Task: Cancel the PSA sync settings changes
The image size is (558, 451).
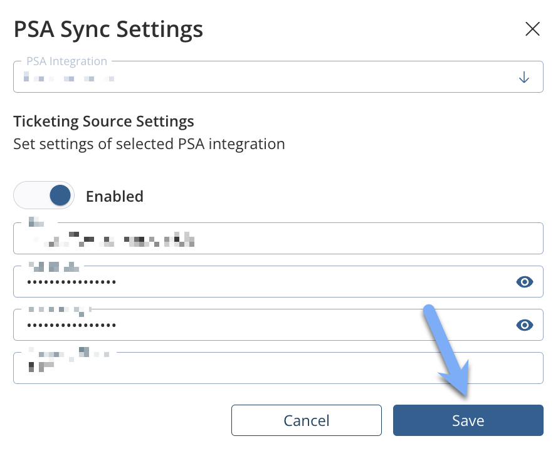Action: pos(307,420)
